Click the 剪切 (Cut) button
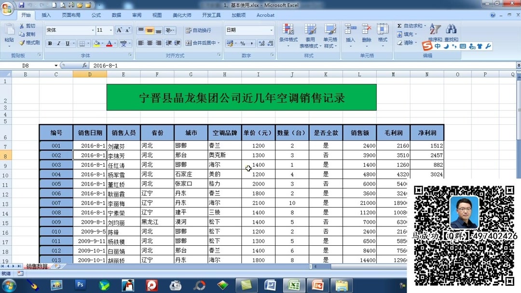This screenshot has width=521, height=293. (x=27, y=27)
